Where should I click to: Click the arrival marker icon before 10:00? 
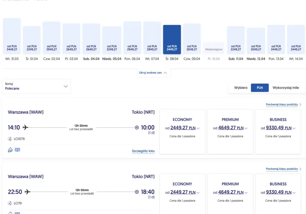137,127
